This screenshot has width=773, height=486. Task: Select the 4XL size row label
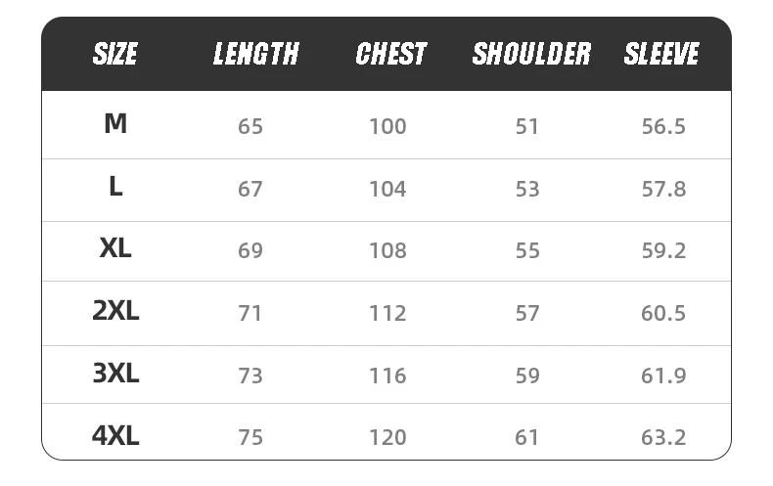point(115,436)
